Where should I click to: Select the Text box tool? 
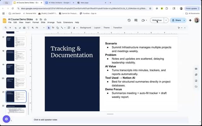53,28
